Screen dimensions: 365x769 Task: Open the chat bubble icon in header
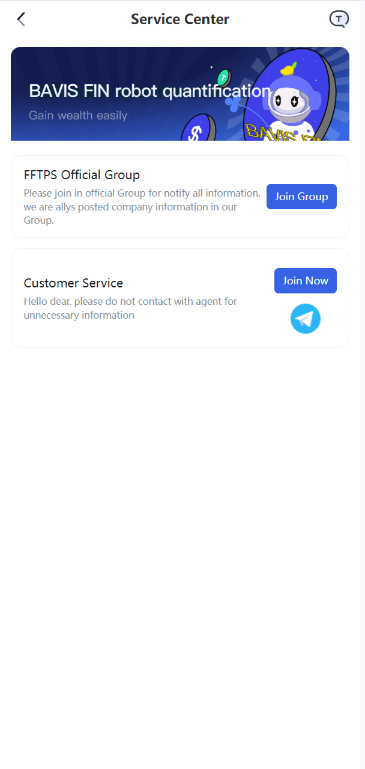[x=339, y=19]
